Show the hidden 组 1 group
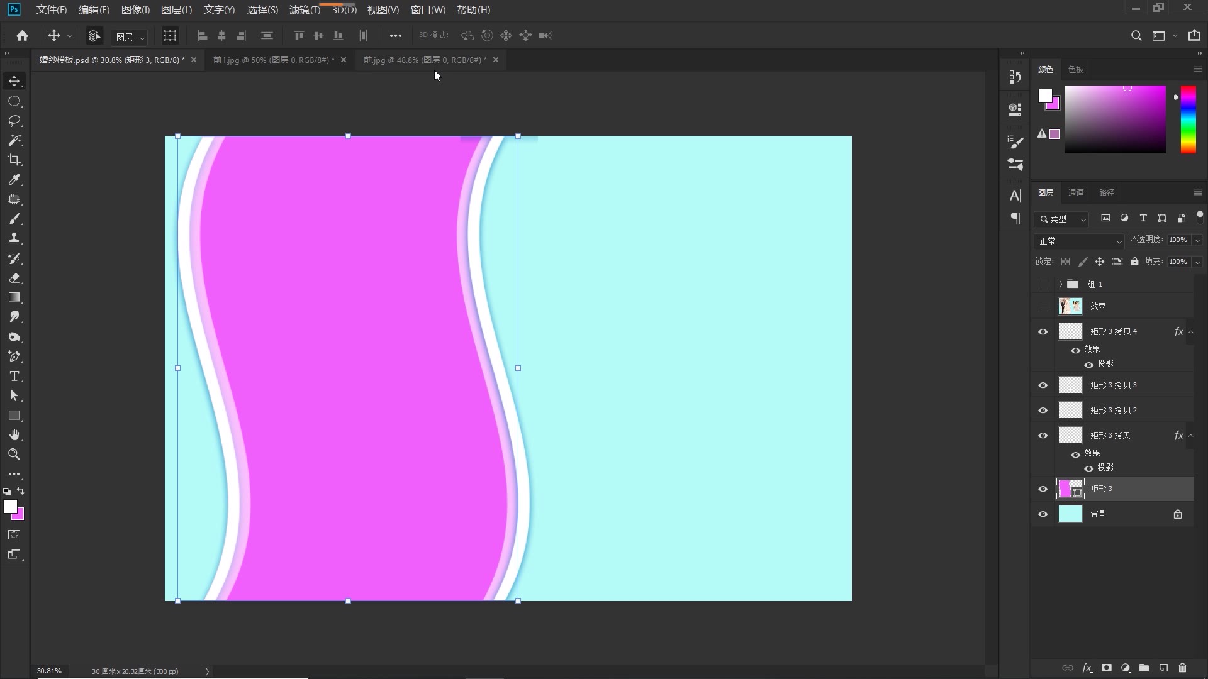 [1043, 284]
